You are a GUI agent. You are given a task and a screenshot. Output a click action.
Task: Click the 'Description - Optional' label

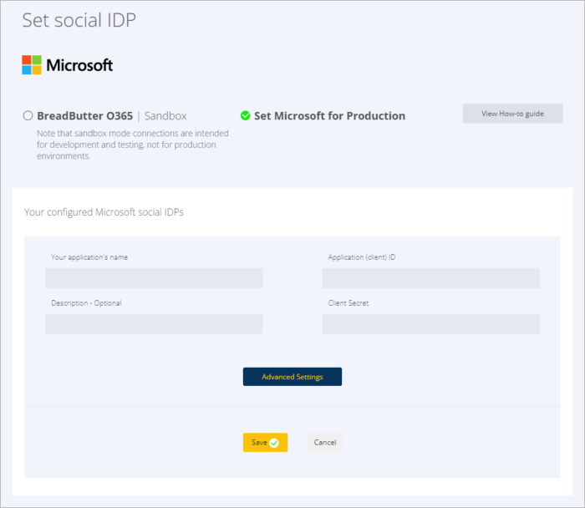86,302
